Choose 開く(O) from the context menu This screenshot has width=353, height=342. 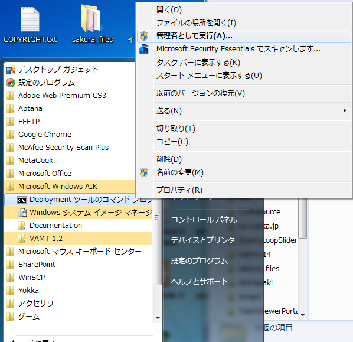[244, 9]
